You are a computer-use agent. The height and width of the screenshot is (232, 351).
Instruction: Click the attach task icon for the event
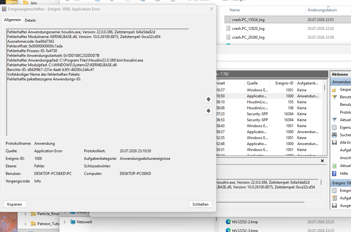click(x=334, y=198)
